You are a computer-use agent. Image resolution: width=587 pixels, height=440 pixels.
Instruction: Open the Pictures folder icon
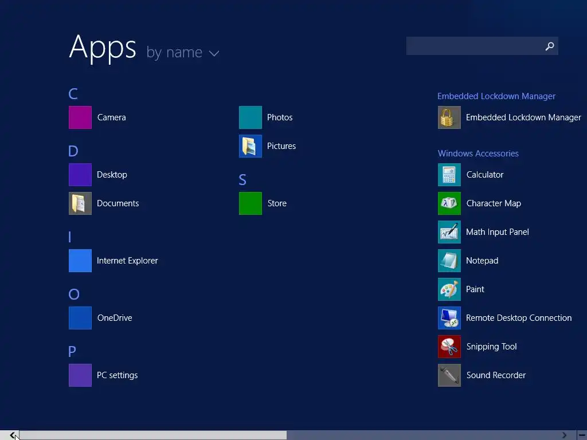251,146
